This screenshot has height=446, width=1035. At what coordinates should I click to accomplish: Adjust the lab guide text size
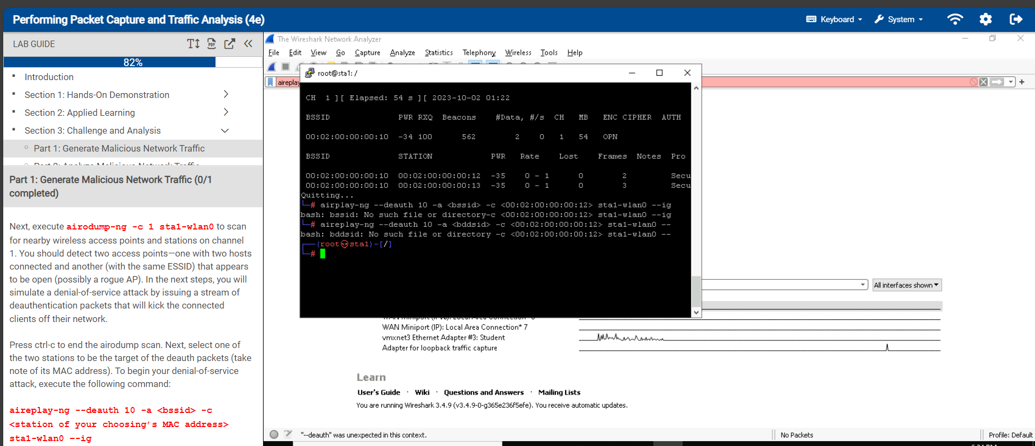(193, 44)
